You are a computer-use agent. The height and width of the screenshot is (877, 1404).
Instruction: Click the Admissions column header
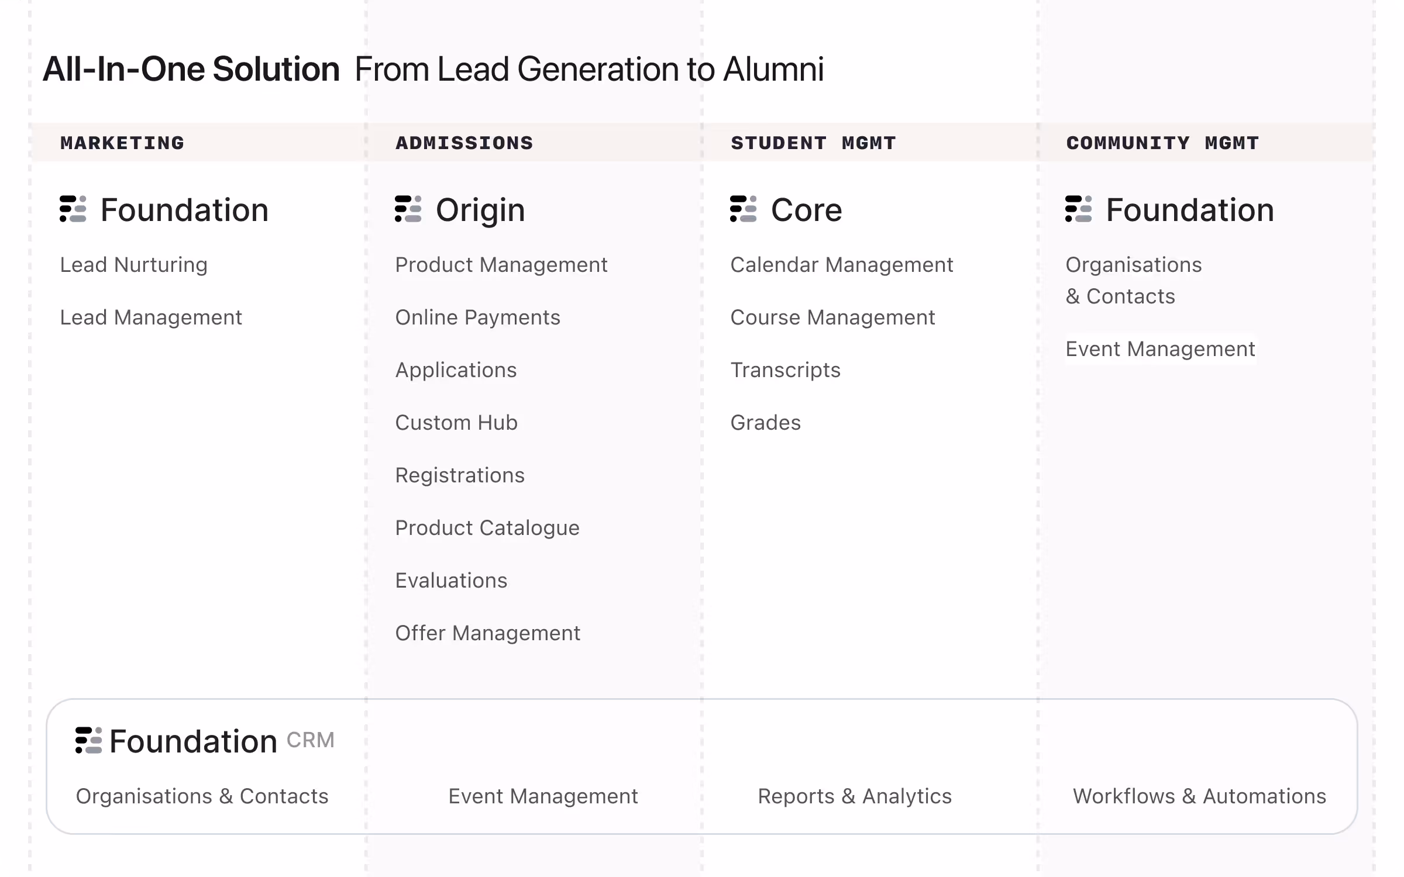pyautogui.click(x=464, y=143)
